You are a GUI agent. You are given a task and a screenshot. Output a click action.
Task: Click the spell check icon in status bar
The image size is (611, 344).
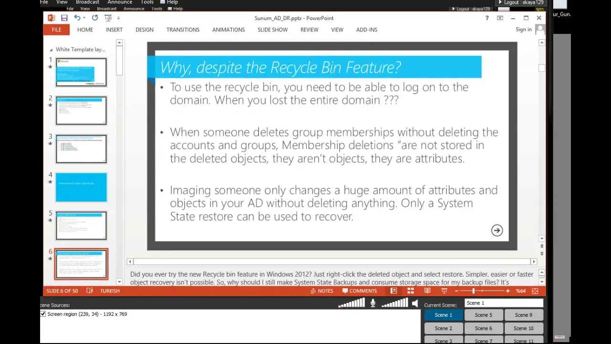[90, 291]
